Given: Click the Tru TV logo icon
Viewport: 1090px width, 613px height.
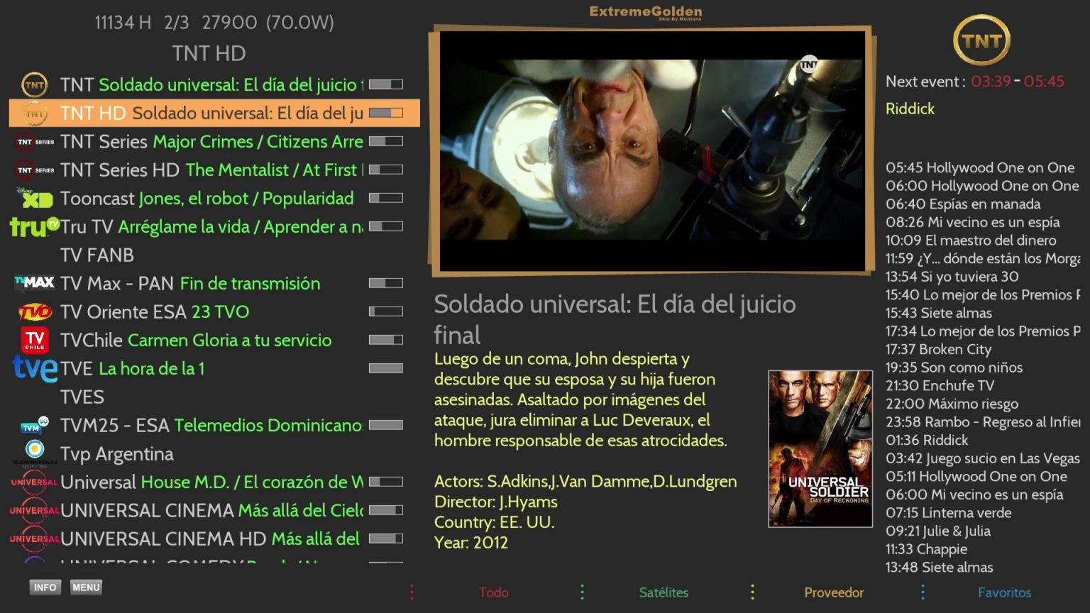Looking at the screenshot, I should coord(35,226).
